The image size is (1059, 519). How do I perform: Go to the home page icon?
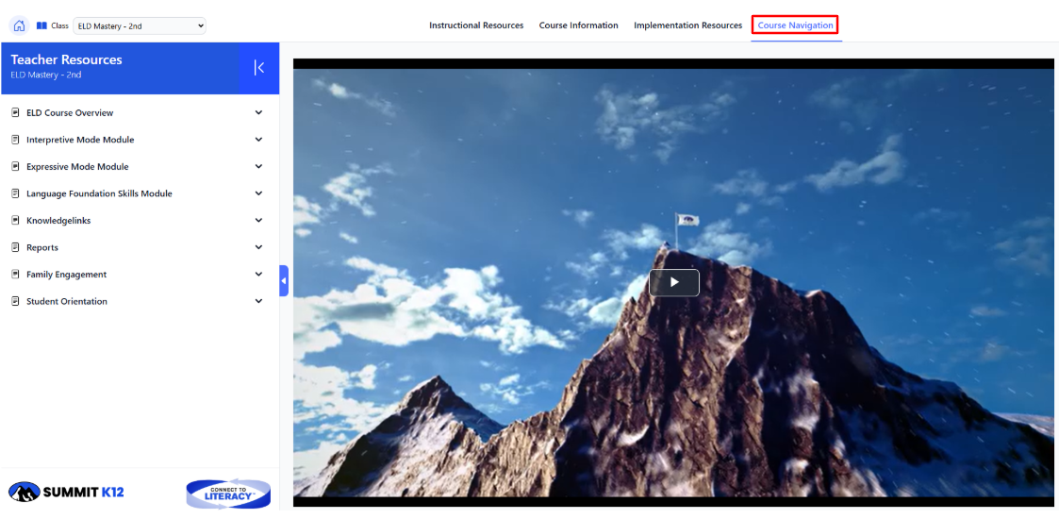(x=19, y=25)
